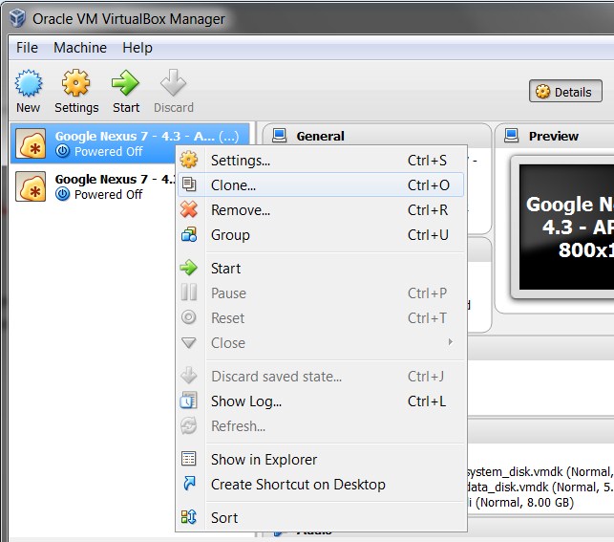Click the Details button
The height and width of the screenshot is (542, 614).
(565, 92)
